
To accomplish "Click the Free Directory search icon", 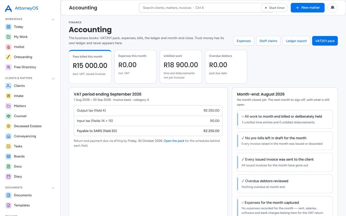I will click(8, 67).
